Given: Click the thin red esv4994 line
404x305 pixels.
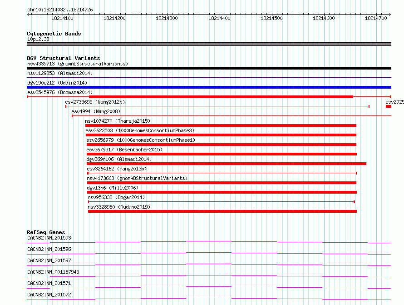Looking at the screenshot, I should click(x=232, y=116).
